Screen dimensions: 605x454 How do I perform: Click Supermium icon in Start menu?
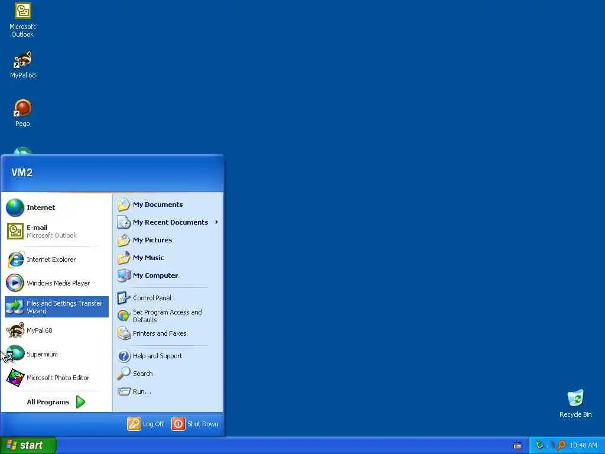coord(15,354)
